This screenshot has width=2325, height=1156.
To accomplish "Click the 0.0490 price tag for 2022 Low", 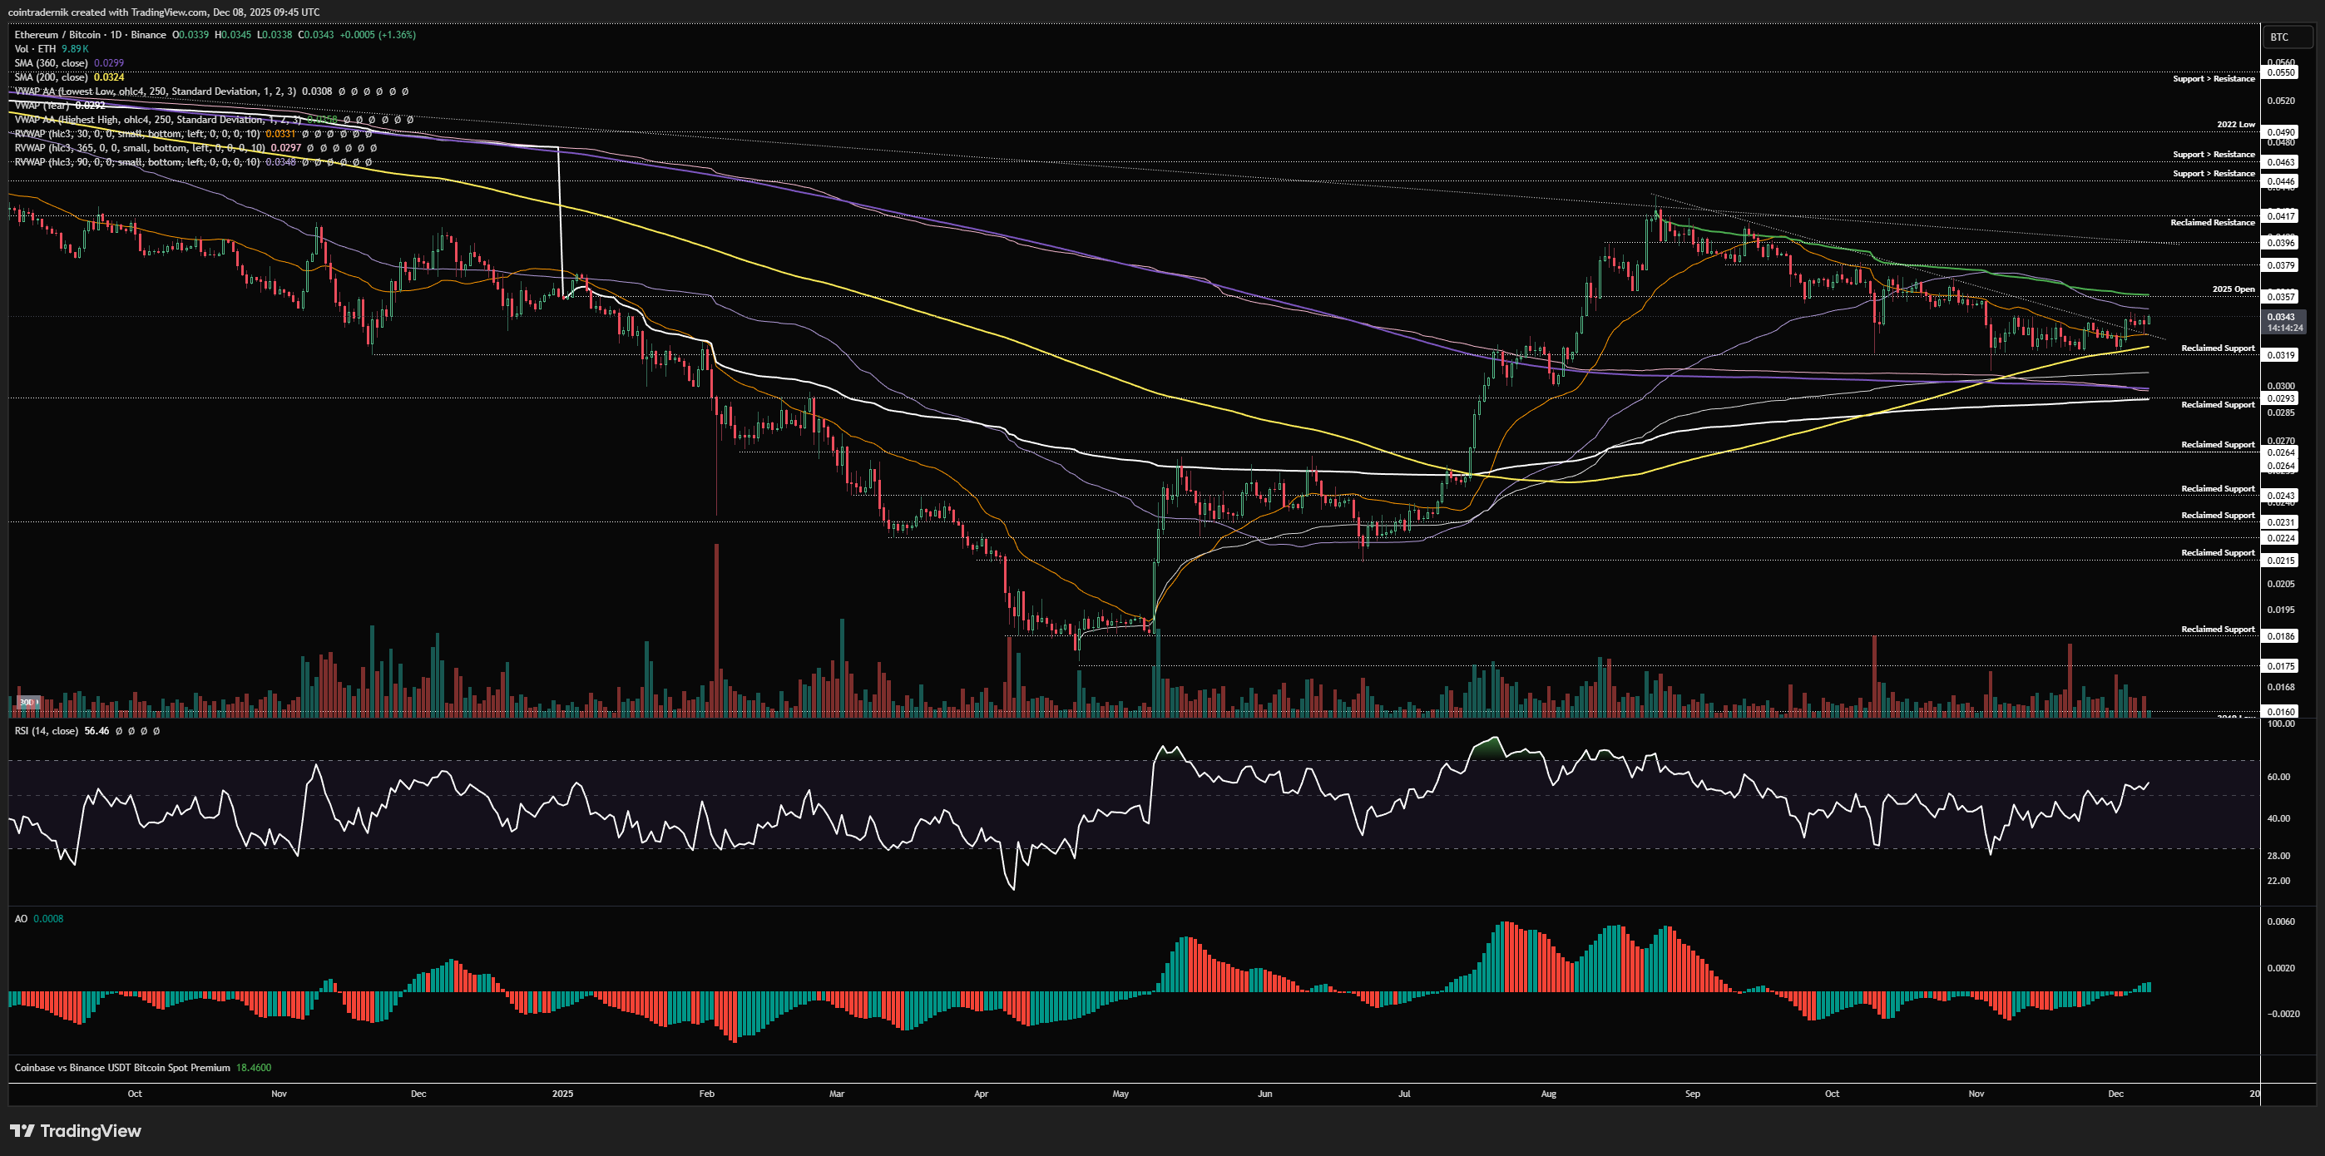I will coord(2281,131).
